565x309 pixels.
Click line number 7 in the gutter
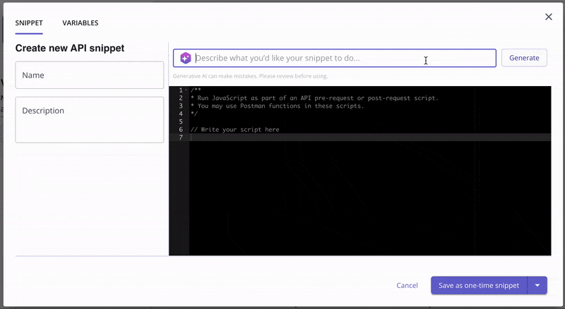pyautogui.click(x=181, y=138)
